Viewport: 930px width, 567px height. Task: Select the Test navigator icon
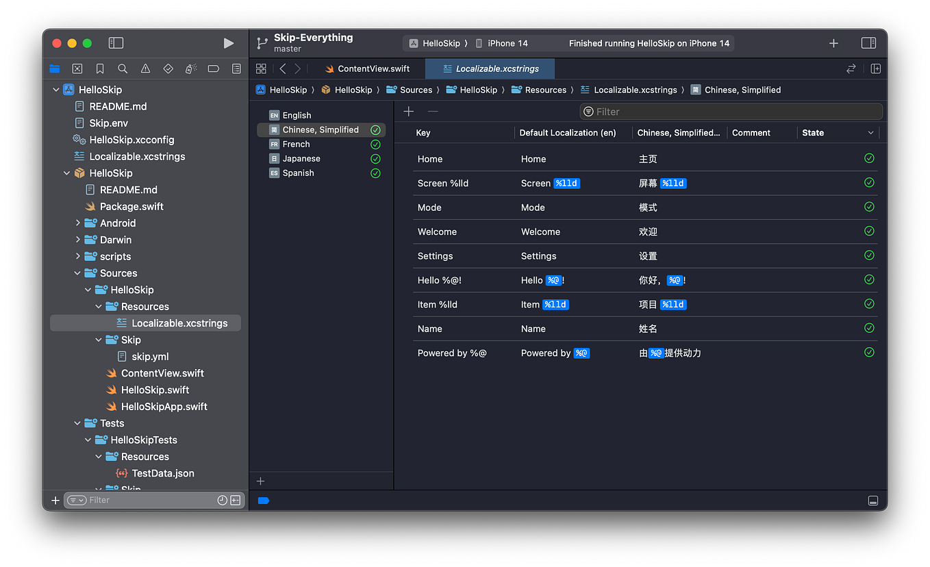pos(168,68)
